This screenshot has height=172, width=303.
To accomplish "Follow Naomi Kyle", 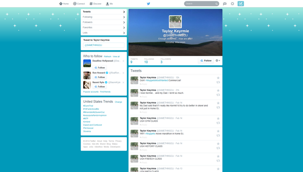I will click(x=99, y=87).
